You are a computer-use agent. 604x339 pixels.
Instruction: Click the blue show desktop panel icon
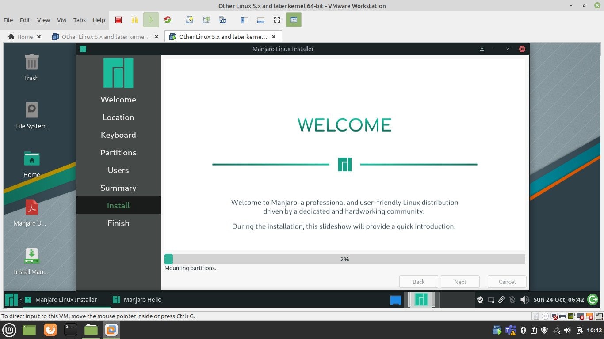point(396,300)
